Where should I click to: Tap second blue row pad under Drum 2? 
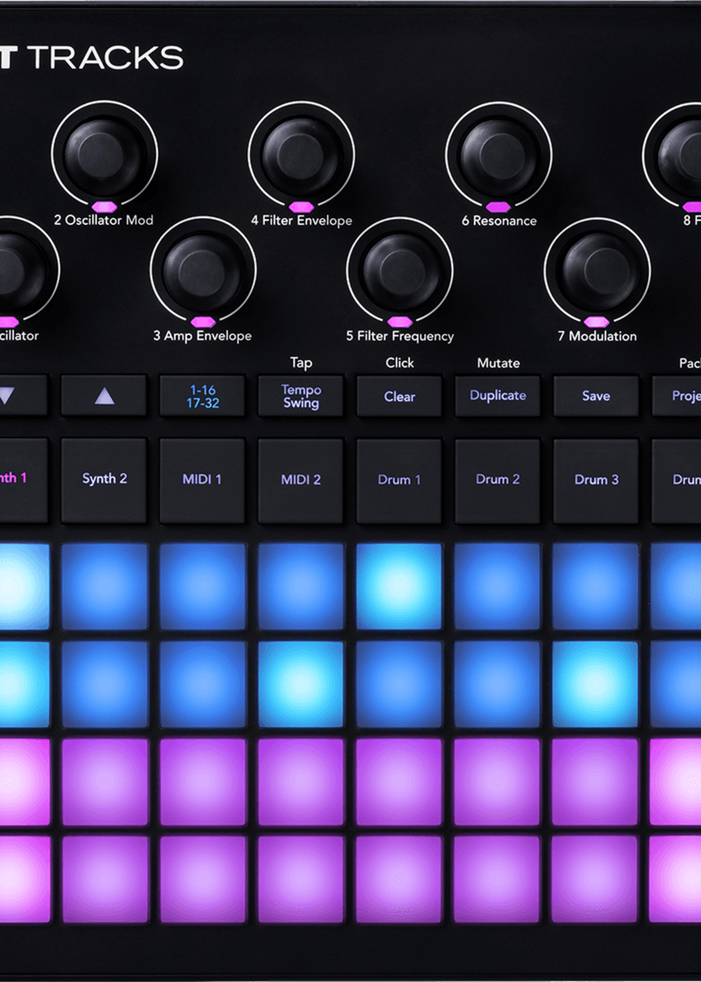pos(497,684)
